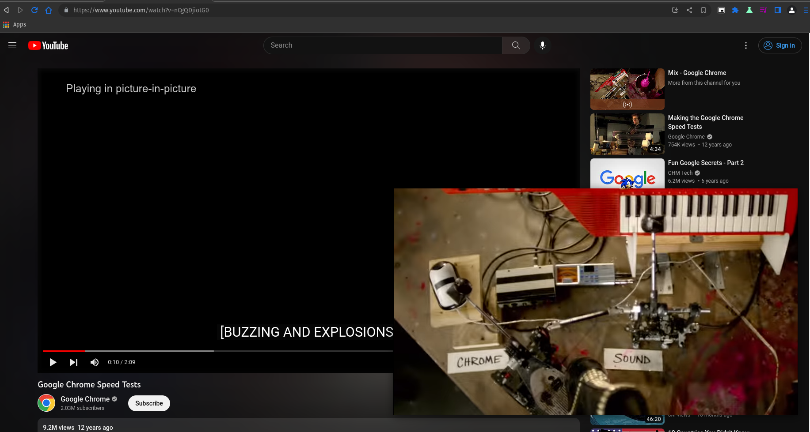Open the Apps bookmarks shortcut
The height and width of the screenshot is (432, 810).
15,24
